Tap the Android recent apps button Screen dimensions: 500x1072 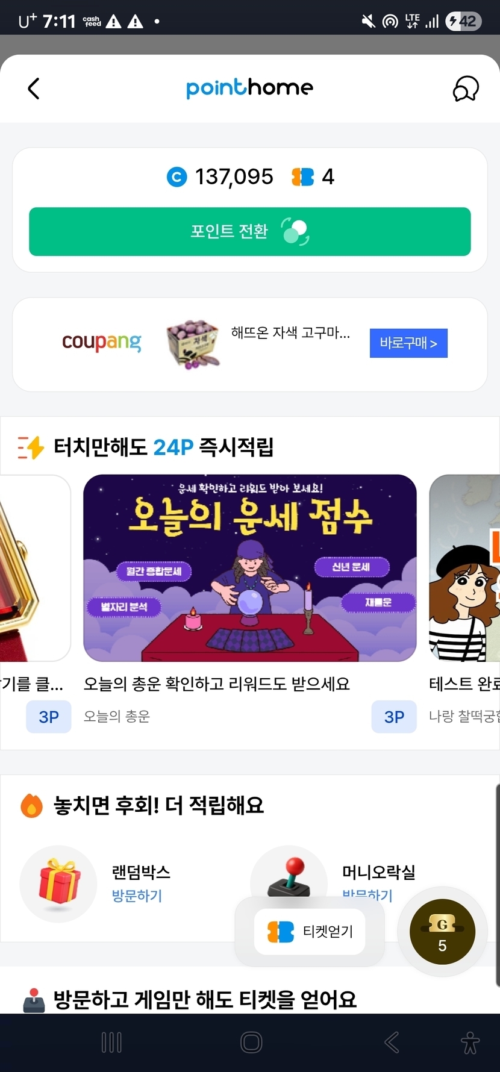click(x=111, y=1042)
